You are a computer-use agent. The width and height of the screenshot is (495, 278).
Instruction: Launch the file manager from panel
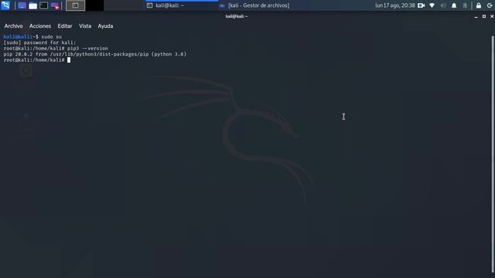(32, 5)
